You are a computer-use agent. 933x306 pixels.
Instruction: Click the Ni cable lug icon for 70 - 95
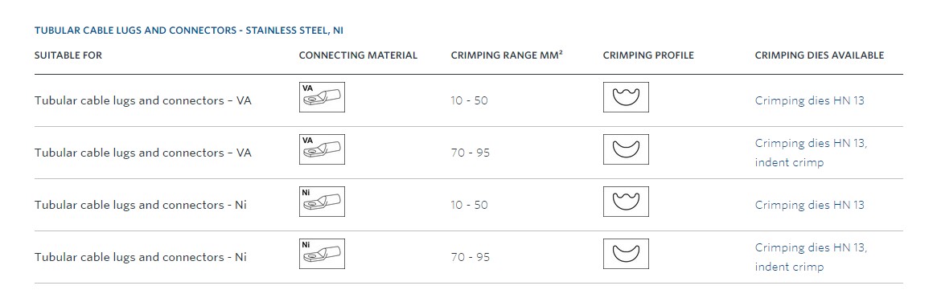(x=322, y=255)
